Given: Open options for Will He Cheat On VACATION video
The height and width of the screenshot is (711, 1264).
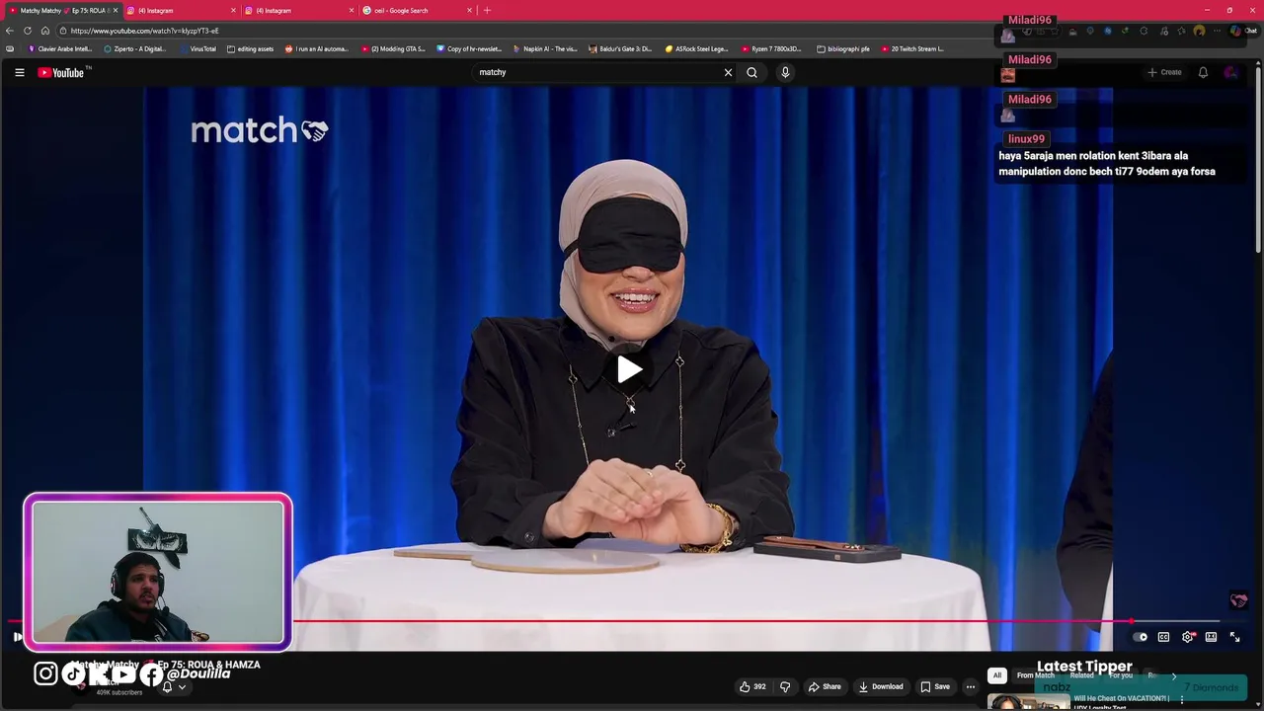Looking at the screenshot, I should pos(1181,700).
